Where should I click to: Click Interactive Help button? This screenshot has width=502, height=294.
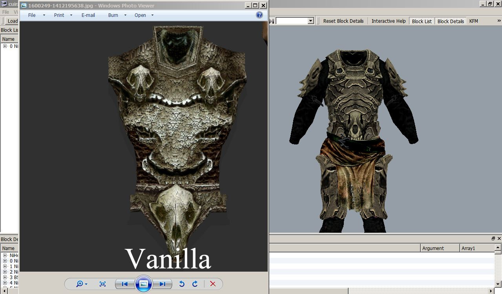[x=389, y=21]
